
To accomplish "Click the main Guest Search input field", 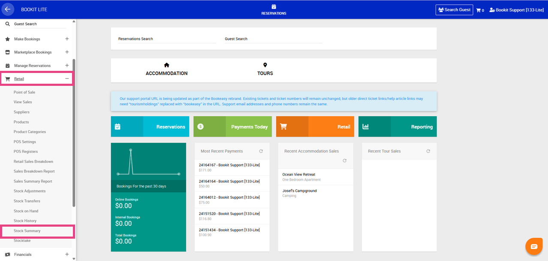I will (274, 39).
